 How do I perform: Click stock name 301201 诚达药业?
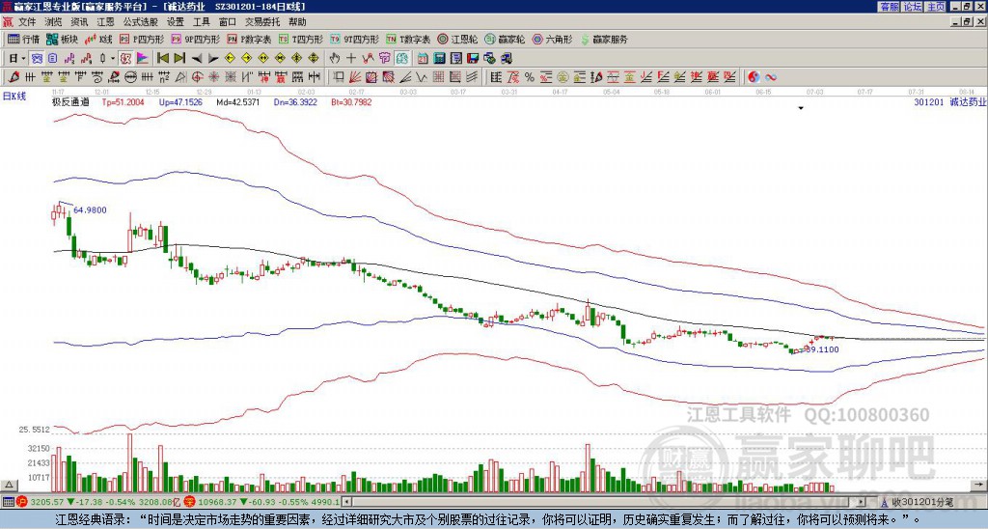click(950, 101)
